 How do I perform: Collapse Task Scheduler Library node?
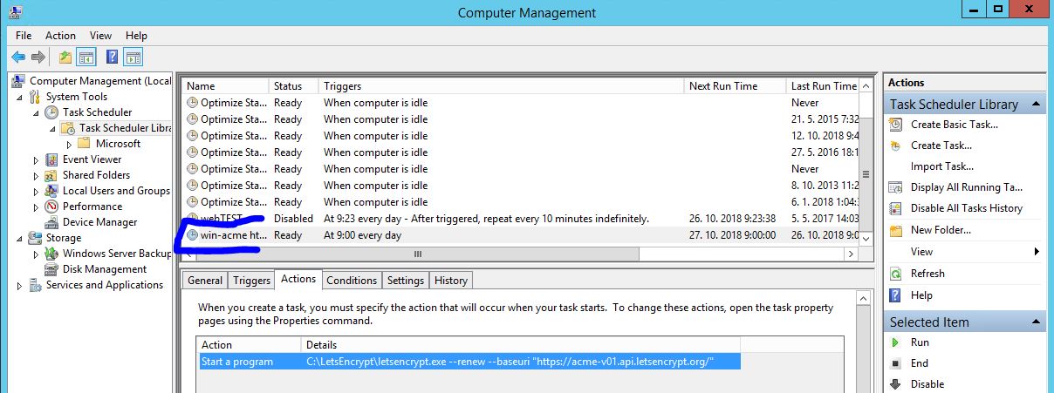coord(52,128)
